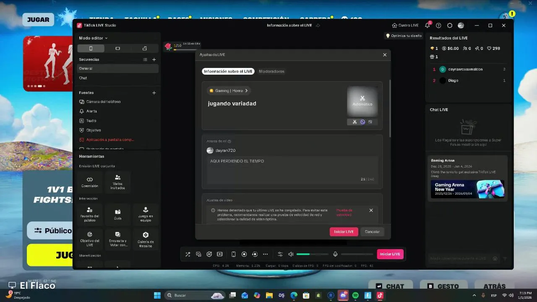
Task: Click the Cancelar button
Action: tap(372, 232)
